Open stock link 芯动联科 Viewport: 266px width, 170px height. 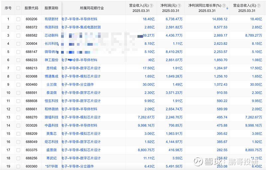coord(52,35)
